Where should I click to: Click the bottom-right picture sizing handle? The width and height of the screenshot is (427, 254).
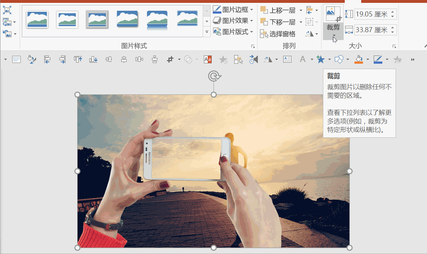coord(350,248)
